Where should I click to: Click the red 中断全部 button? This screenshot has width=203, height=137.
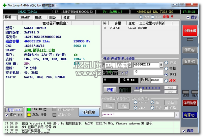click(190, 31)
